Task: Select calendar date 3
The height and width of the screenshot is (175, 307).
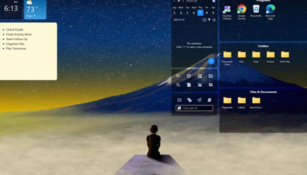Action: (175, 13)
